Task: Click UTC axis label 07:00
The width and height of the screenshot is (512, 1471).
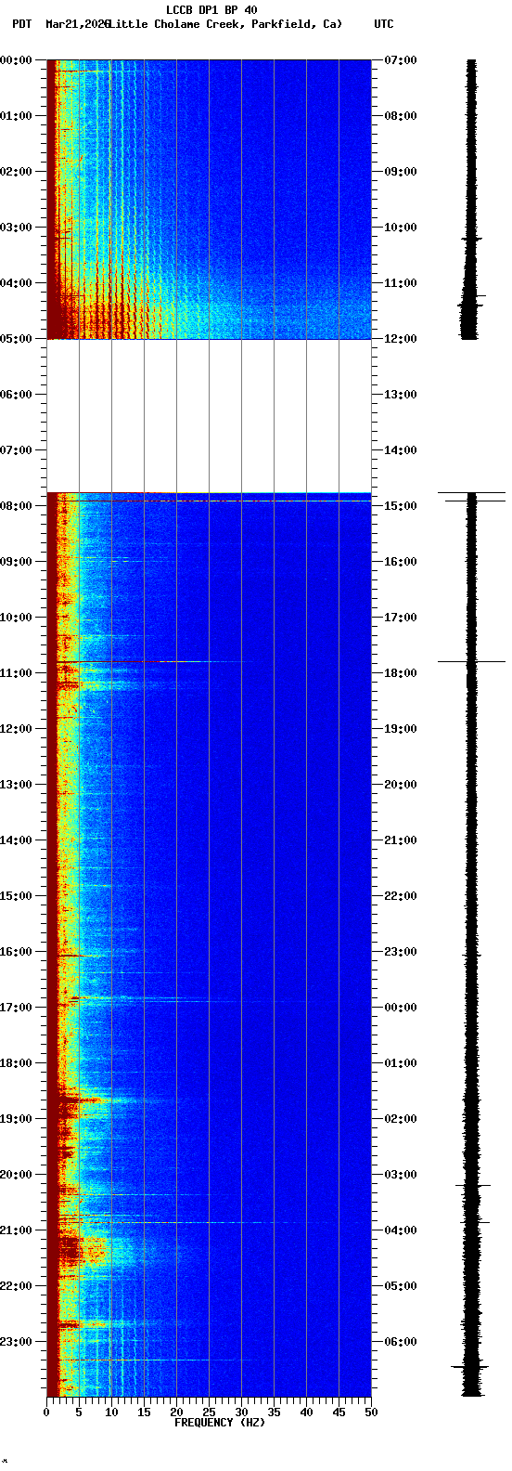Action: (401, 60)
